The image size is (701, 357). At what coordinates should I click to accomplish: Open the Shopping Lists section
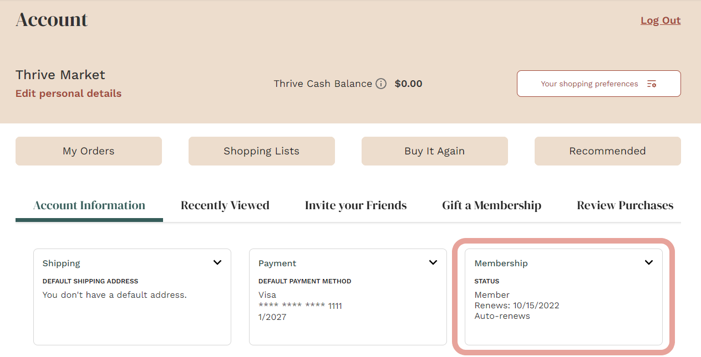[x=261, y=151]
